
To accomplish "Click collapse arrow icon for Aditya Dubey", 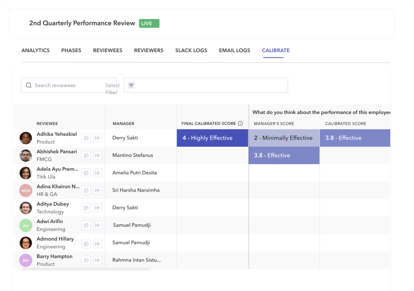I will point(98,208).
